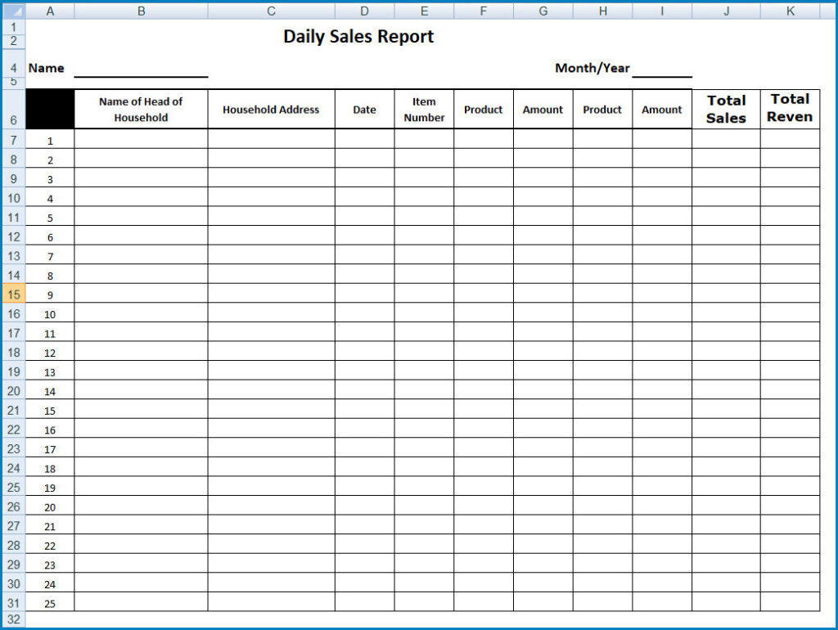838x630 pixels.
Task: Select row 15 using its row header
Action: click(12, 295)
